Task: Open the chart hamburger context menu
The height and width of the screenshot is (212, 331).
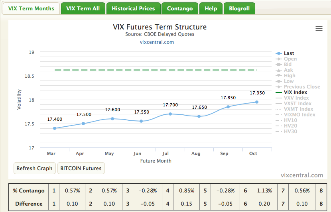Action: pyautogui.click(x=319, y=28)
